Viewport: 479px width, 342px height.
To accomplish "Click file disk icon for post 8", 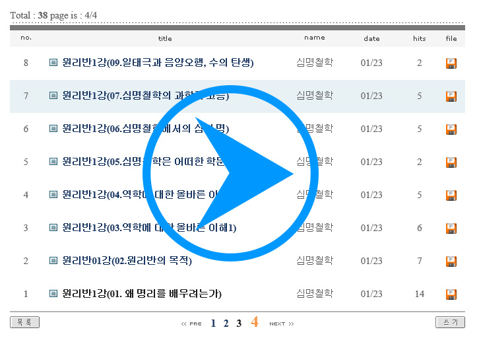I will 451,63.
